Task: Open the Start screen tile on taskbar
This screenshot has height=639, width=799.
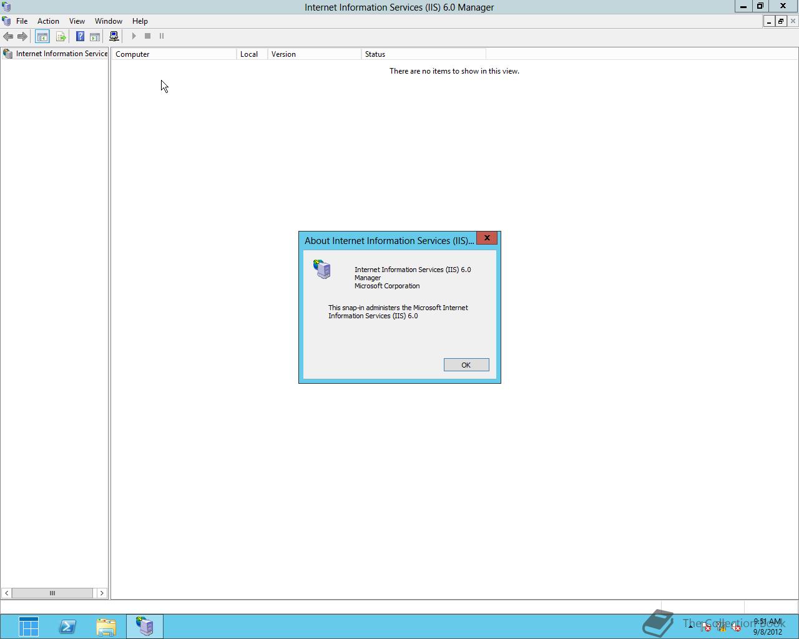Action: coord(29,627)
